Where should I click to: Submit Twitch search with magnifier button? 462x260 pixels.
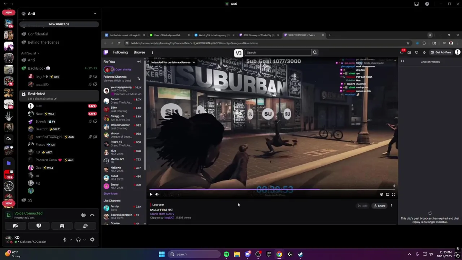[315, 52]
